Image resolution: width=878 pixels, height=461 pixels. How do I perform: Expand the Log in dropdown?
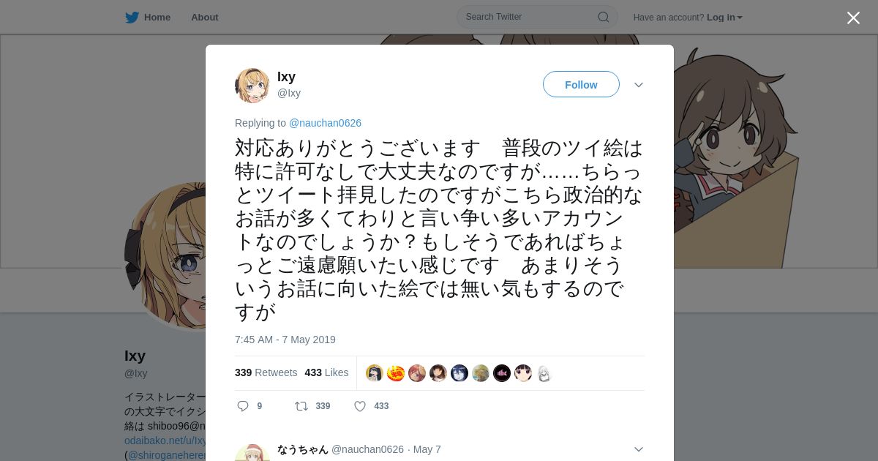point(724,18)
